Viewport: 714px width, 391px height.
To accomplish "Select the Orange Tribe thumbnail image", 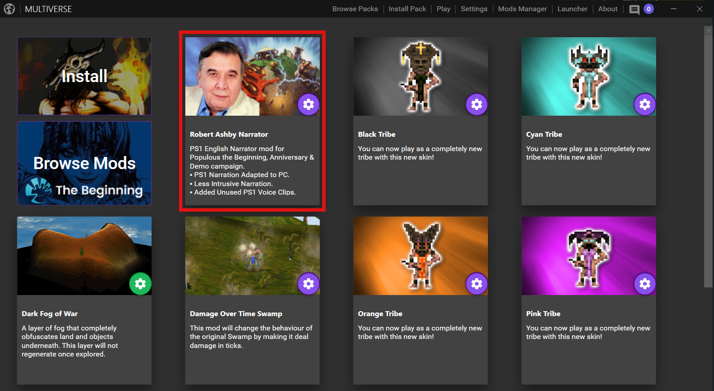I will (421, 256).
